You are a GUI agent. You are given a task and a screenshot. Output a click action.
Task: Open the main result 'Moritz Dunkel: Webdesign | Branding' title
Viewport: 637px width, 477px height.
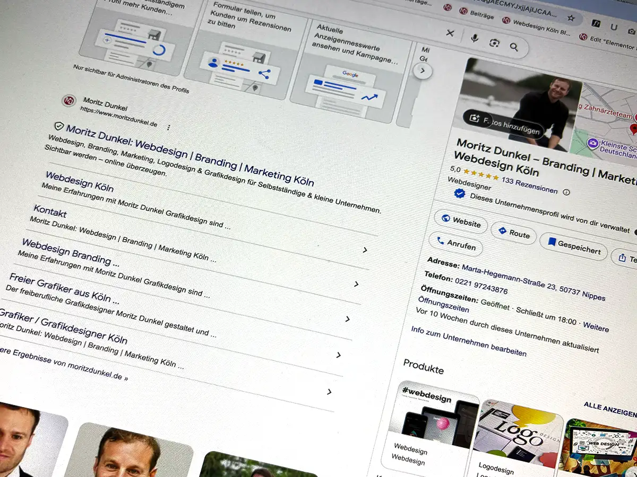[190, 154]
